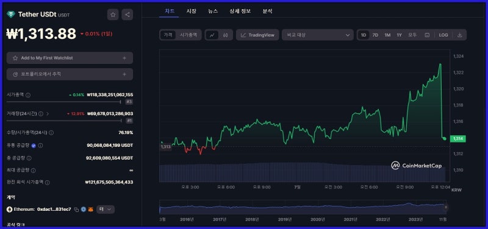Click the Ethereum contract address 0xdac1...831ec7
The height and width of the screenshot is (229, 488).
[54, 210]
